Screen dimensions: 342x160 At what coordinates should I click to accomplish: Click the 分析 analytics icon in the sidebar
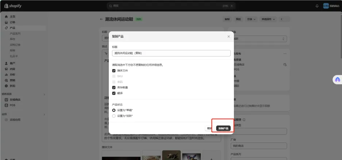6,74
